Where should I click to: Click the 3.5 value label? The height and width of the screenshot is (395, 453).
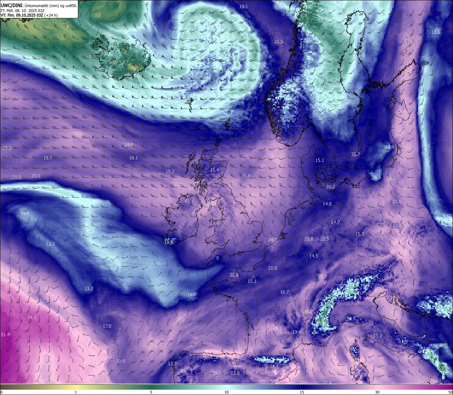(97, 15)
